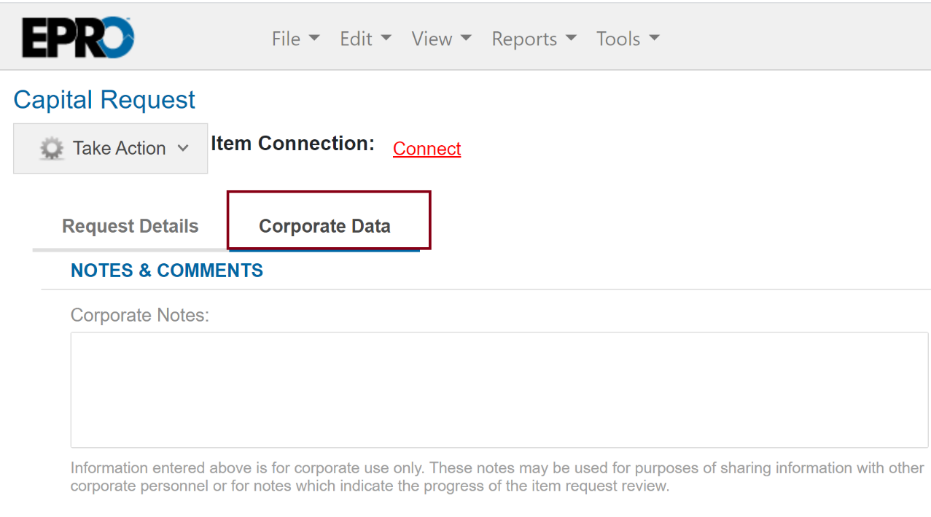
Task: Open the View menu
Action: tap(432, 39)
